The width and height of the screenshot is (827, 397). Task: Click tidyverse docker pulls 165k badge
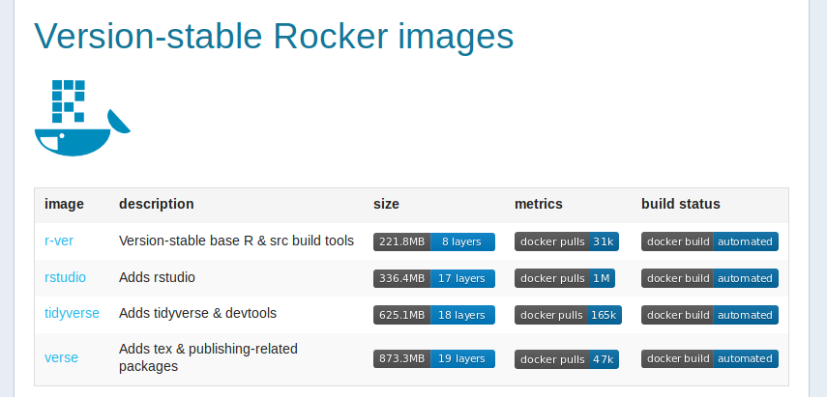(x=570, y=315)
